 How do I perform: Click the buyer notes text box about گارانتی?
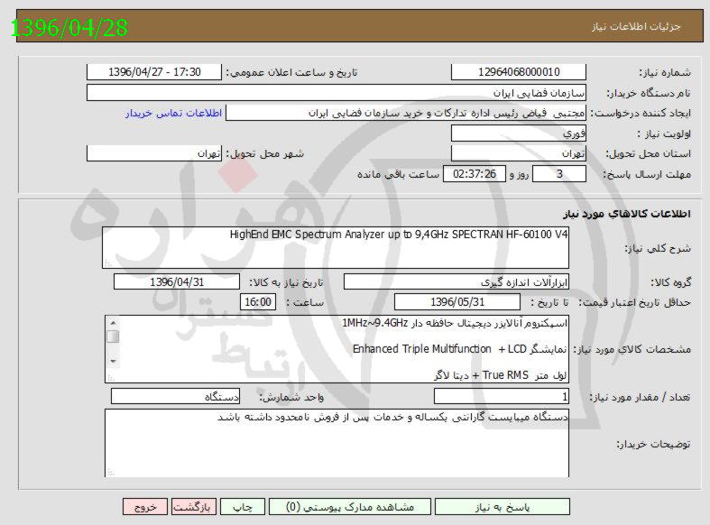click(x=337, y=443)
